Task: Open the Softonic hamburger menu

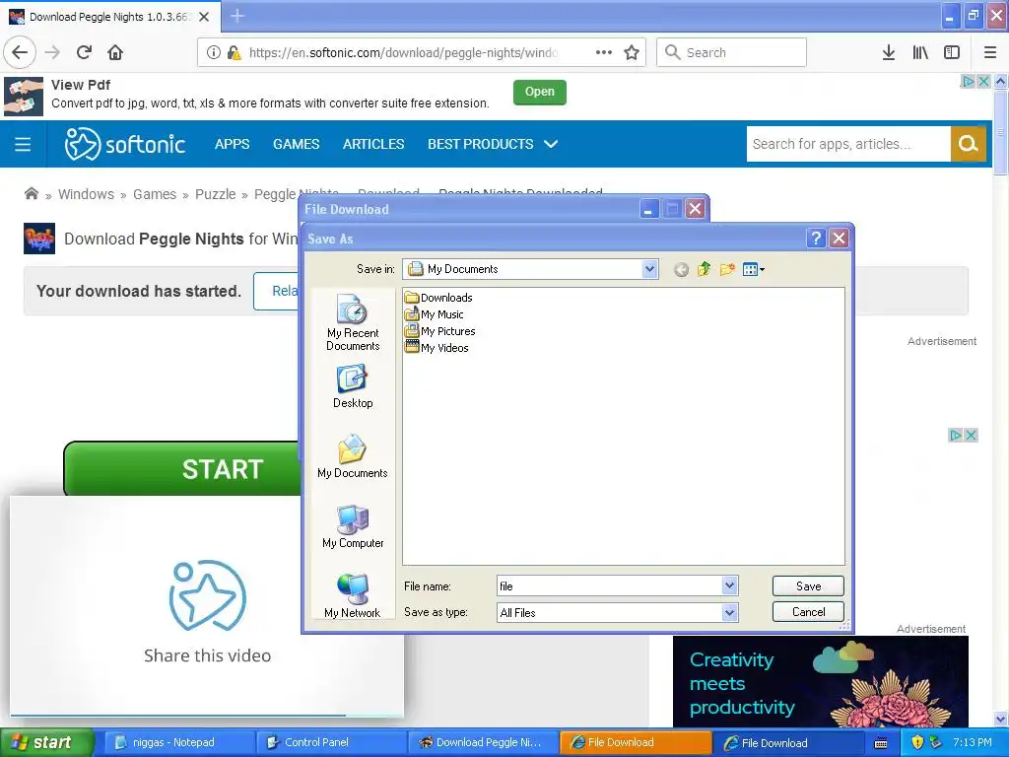Action: (x=23, y=144)
